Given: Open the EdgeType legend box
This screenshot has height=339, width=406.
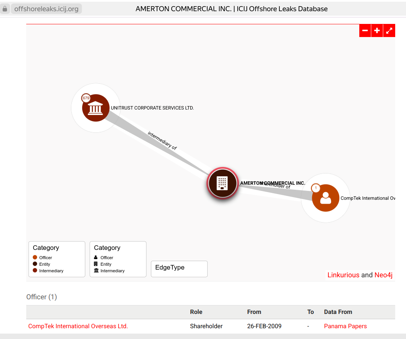Looking at the screenshot, I should [179, 269].
